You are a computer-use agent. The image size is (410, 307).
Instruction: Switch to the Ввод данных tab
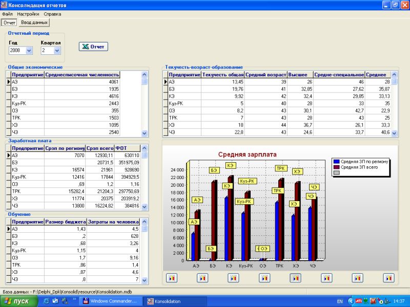tap(34, 23)
